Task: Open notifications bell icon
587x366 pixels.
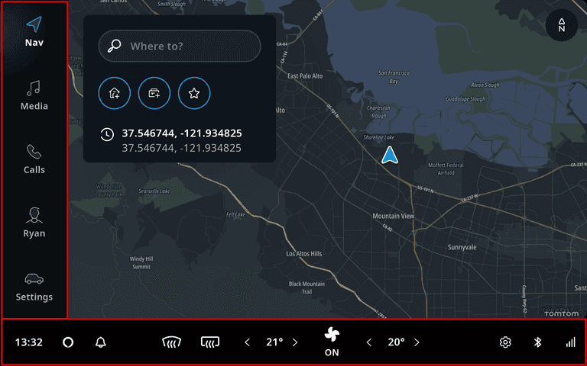Action: point(100,342)
